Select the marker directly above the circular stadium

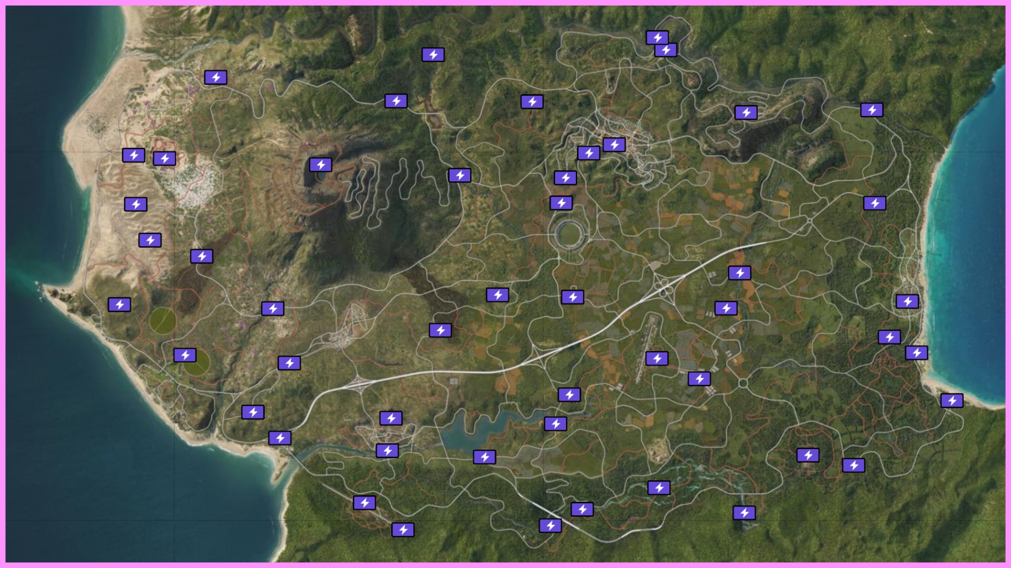(561, 203)
